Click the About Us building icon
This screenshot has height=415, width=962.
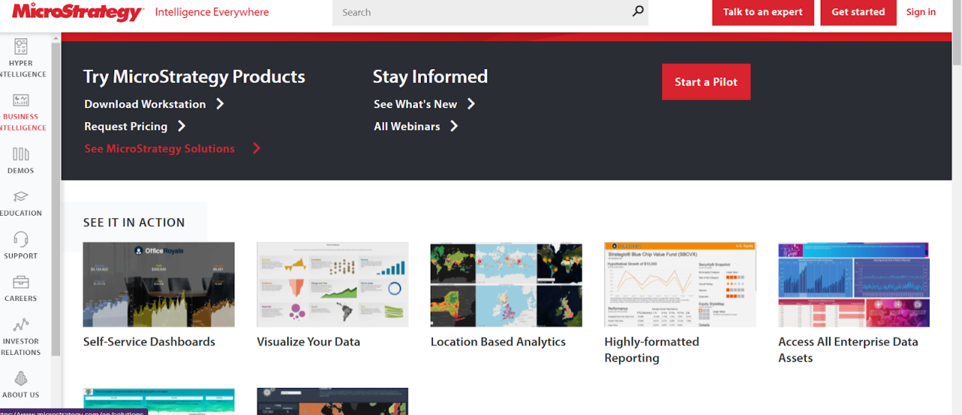coord(21,378)
